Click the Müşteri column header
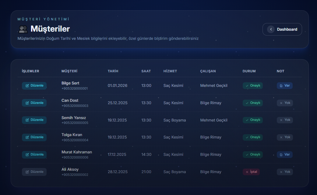This screenshot has width=317, height=195. coord(69,71)
